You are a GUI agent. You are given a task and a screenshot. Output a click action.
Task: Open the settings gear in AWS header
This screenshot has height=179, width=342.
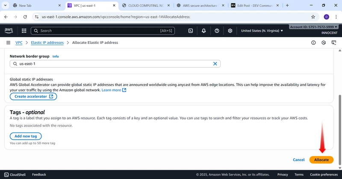pyautogui.click(x=230, y=31)
